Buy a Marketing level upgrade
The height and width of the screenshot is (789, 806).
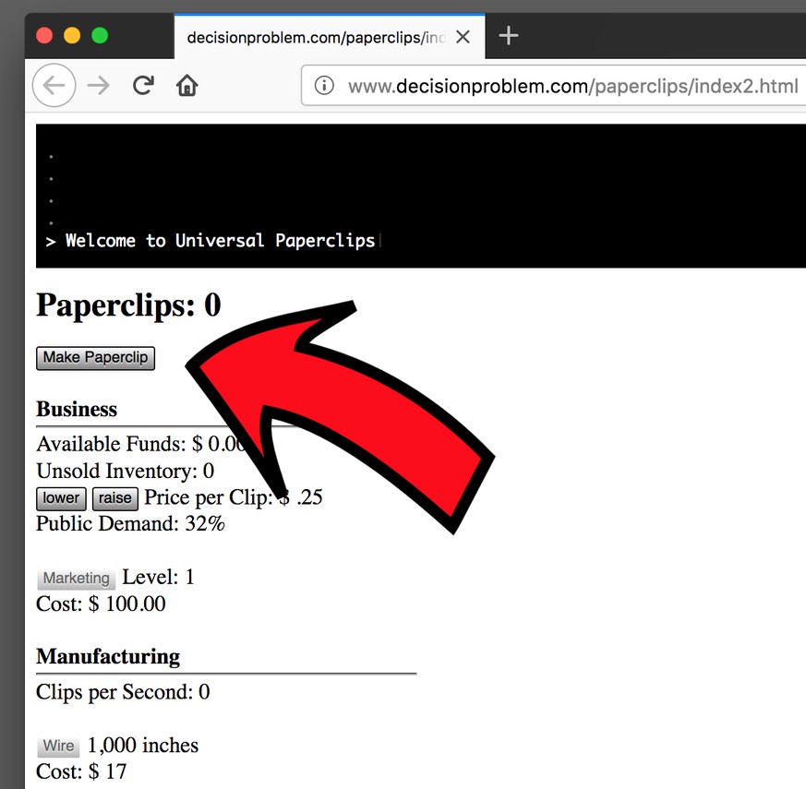76,579
